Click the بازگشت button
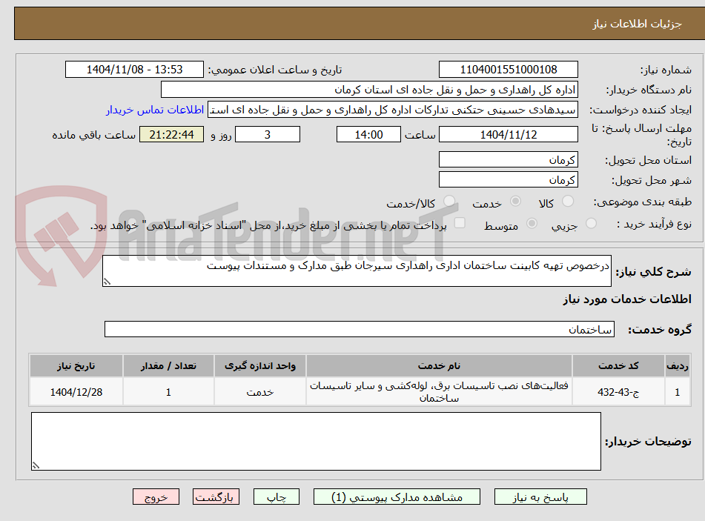Image resolution: width=705 pixels, height=521 pixels. tap(216, 497)
